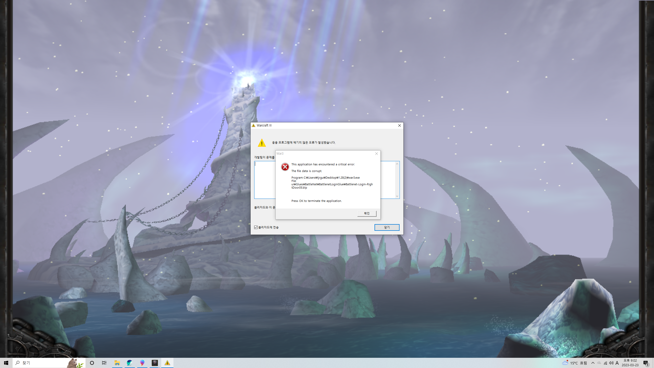Click scrollbar up arrow in report text box
Viewport: 654px width, 368px height.
[x=397, y=164]
